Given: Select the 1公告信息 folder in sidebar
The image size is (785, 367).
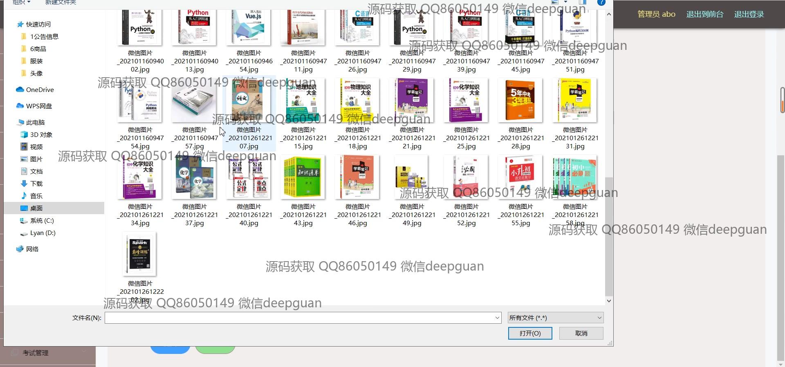Looking at the screenshot, I should [x=40, y=36].
